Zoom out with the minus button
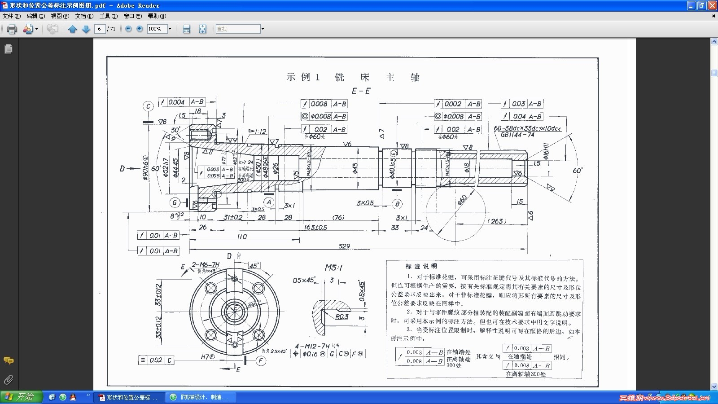The width and height of the screenshot is (718, 404). [x=128, y=29]
